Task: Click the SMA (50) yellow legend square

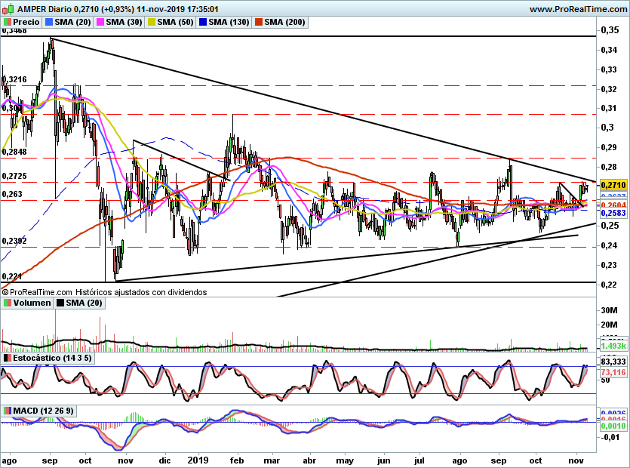Action: [x=152, y=22]
